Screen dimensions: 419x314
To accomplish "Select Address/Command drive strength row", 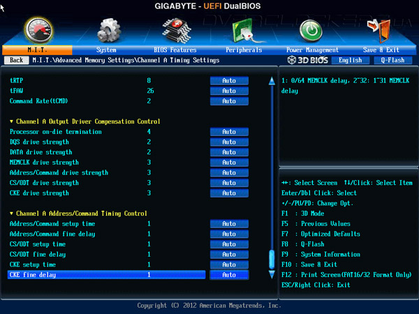I will (107, 172).
